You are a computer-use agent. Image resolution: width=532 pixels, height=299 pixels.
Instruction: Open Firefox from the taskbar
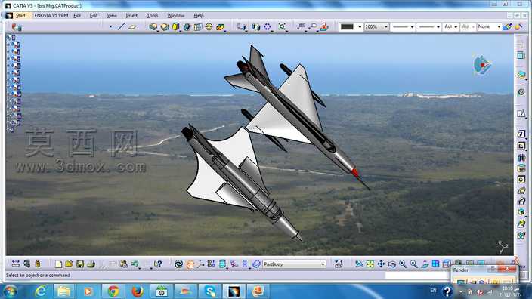coord(137,291)
